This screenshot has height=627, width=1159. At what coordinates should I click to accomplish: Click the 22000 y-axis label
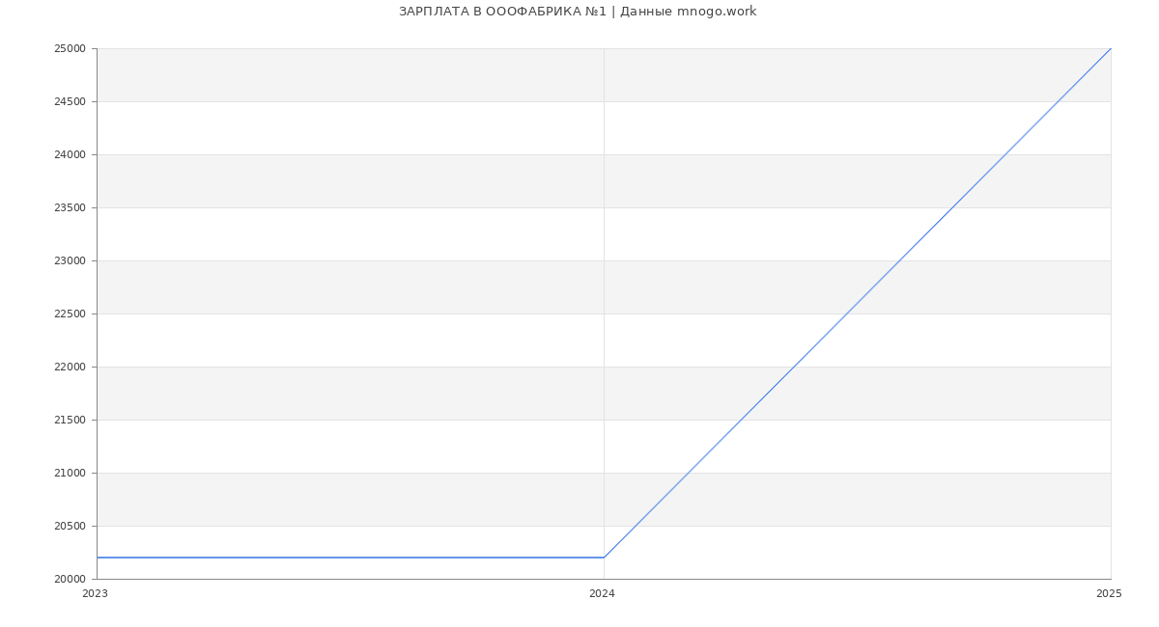[71, 368]
